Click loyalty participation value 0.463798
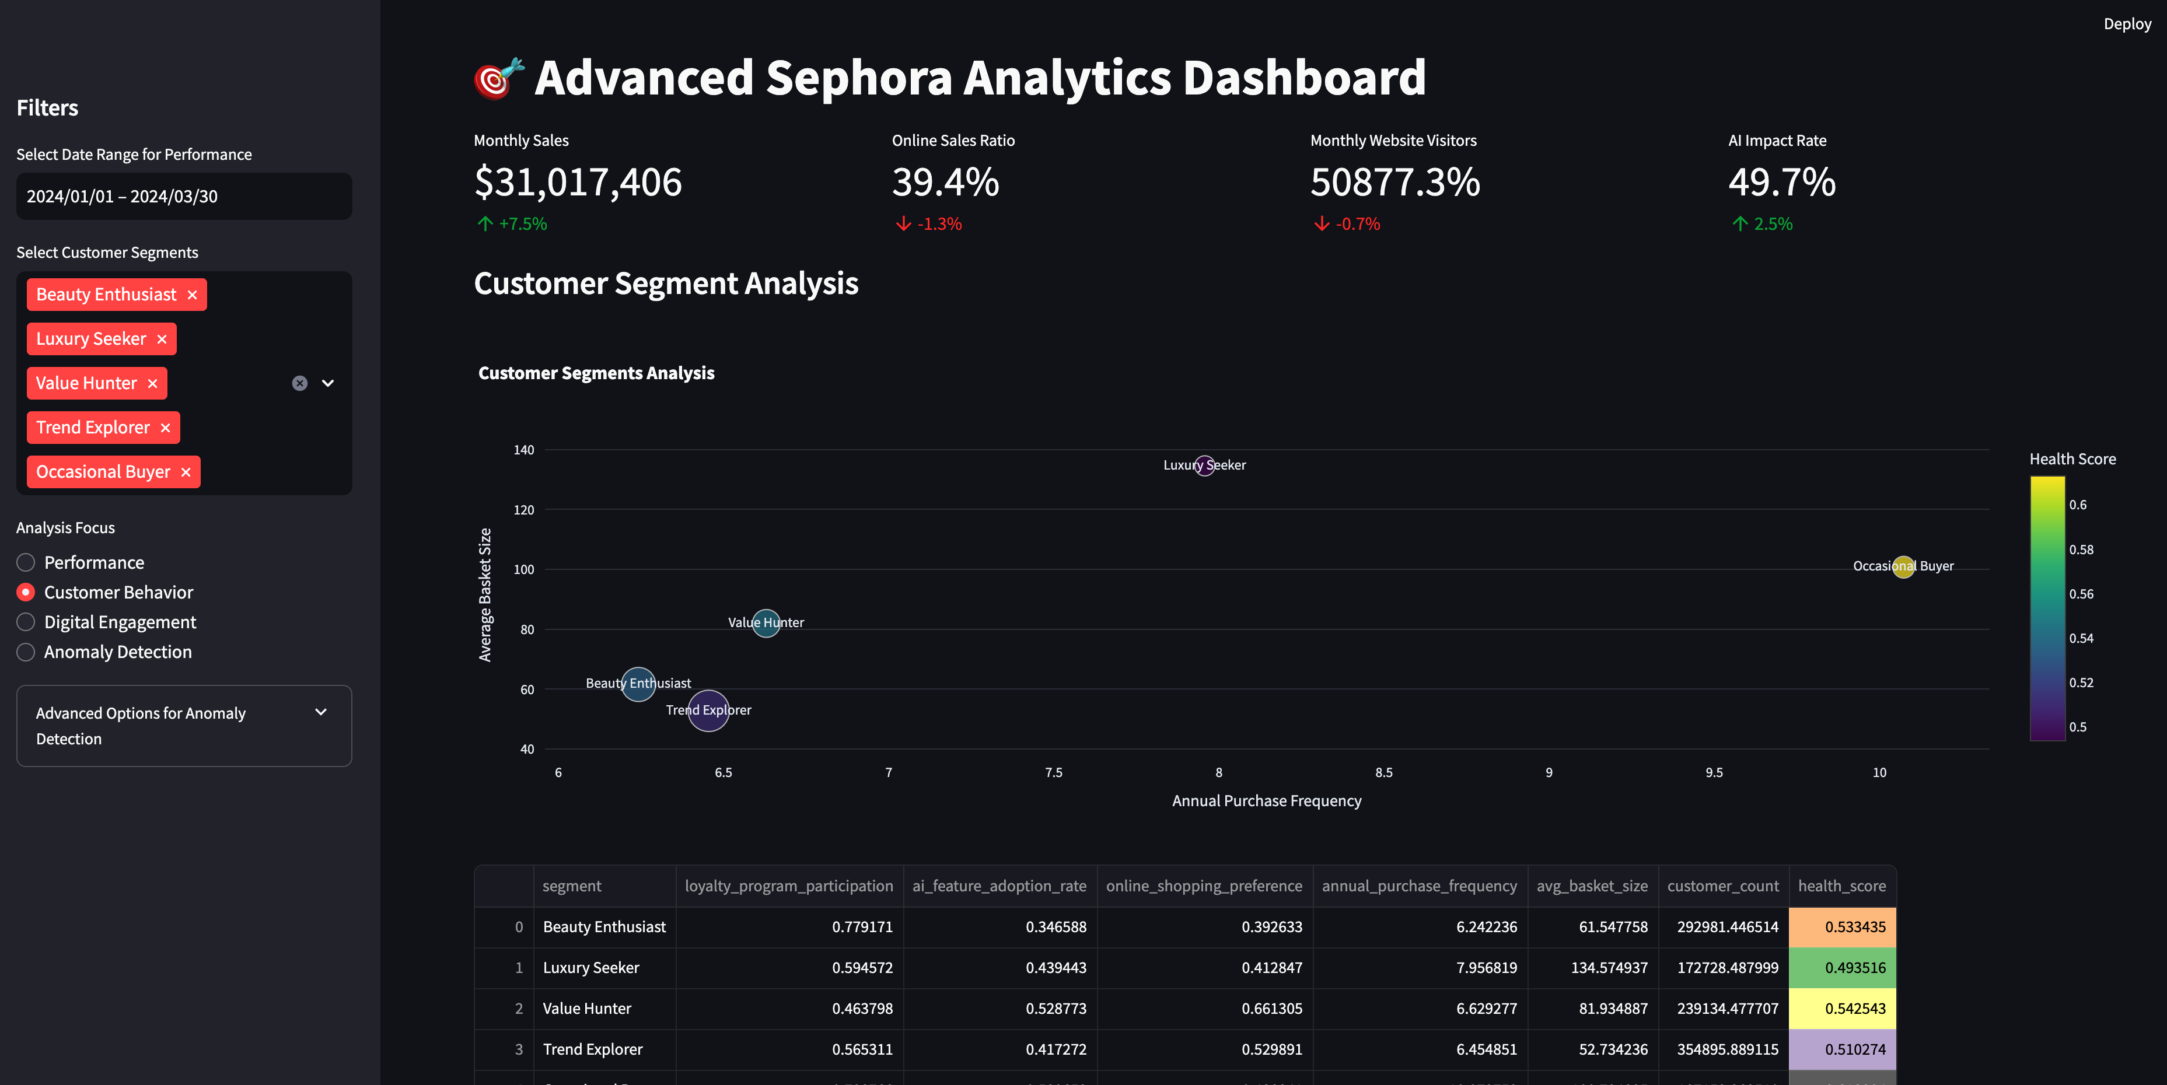The width and height of the screenshot is (2167, 1085). point(789,1009)
